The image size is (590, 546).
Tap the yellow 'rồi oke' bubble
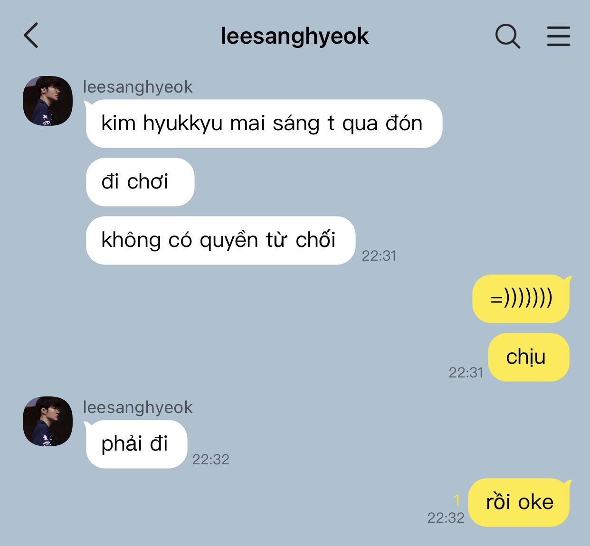(x=520, y=502)
